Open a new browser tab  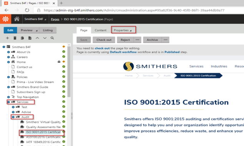[x=61, y=3]
